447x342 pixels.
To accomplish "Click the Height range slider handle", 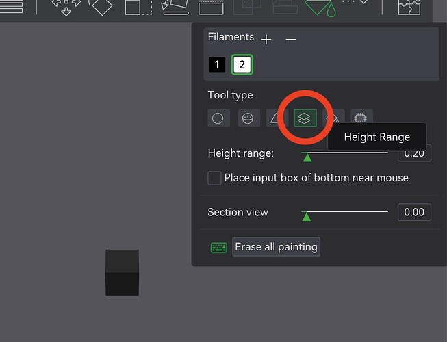I will pyautogui.click(x=307, y=157).
